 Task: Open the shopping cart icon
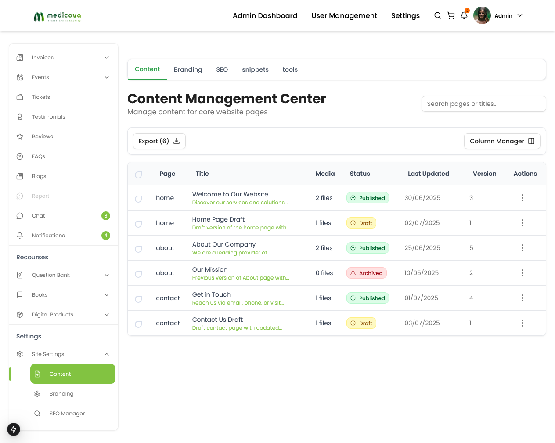tap(451, 15)
